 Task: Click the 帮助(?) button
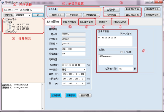pos(56,15)
